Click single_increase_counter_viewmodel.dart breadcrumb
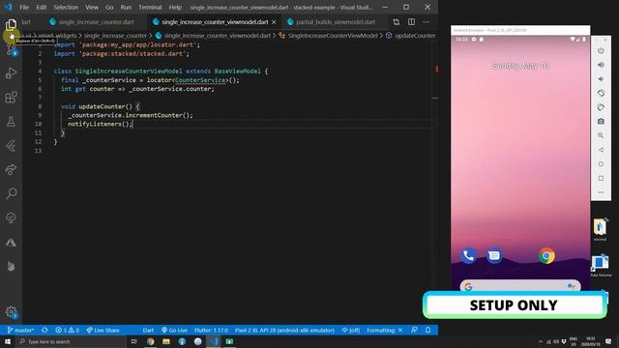This screenshot has height=348, width=619. click(x=217, y=36)
